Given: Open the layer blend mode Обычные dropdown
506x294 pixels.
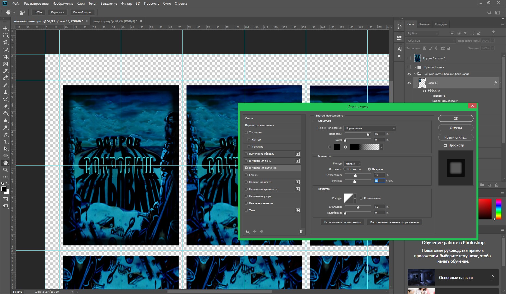Looking at the screenshot, I should (x=431, y=41).
